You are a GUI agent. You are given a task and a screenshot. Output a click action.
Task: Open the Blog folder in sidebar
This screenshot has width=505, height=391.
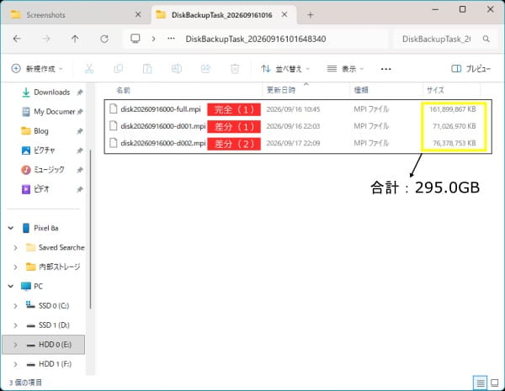tap(35, 131)
